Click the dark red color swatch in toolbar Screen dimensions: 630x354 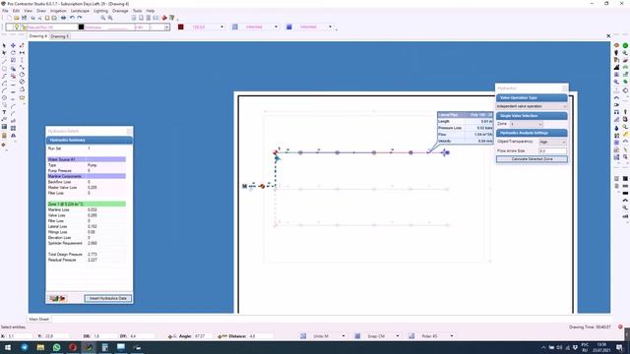tap(181, 27)
